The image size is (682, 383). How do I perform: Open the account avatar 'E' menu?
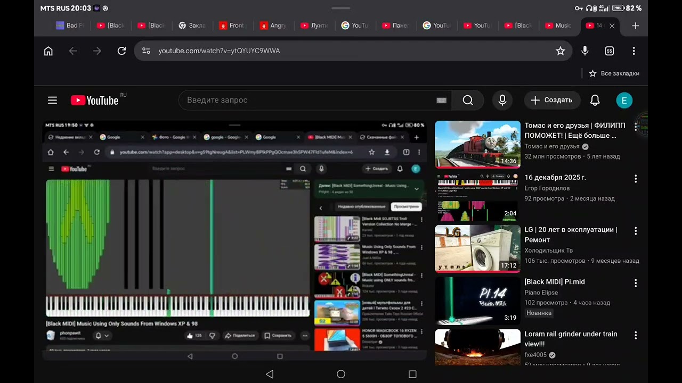click(624, 100)
